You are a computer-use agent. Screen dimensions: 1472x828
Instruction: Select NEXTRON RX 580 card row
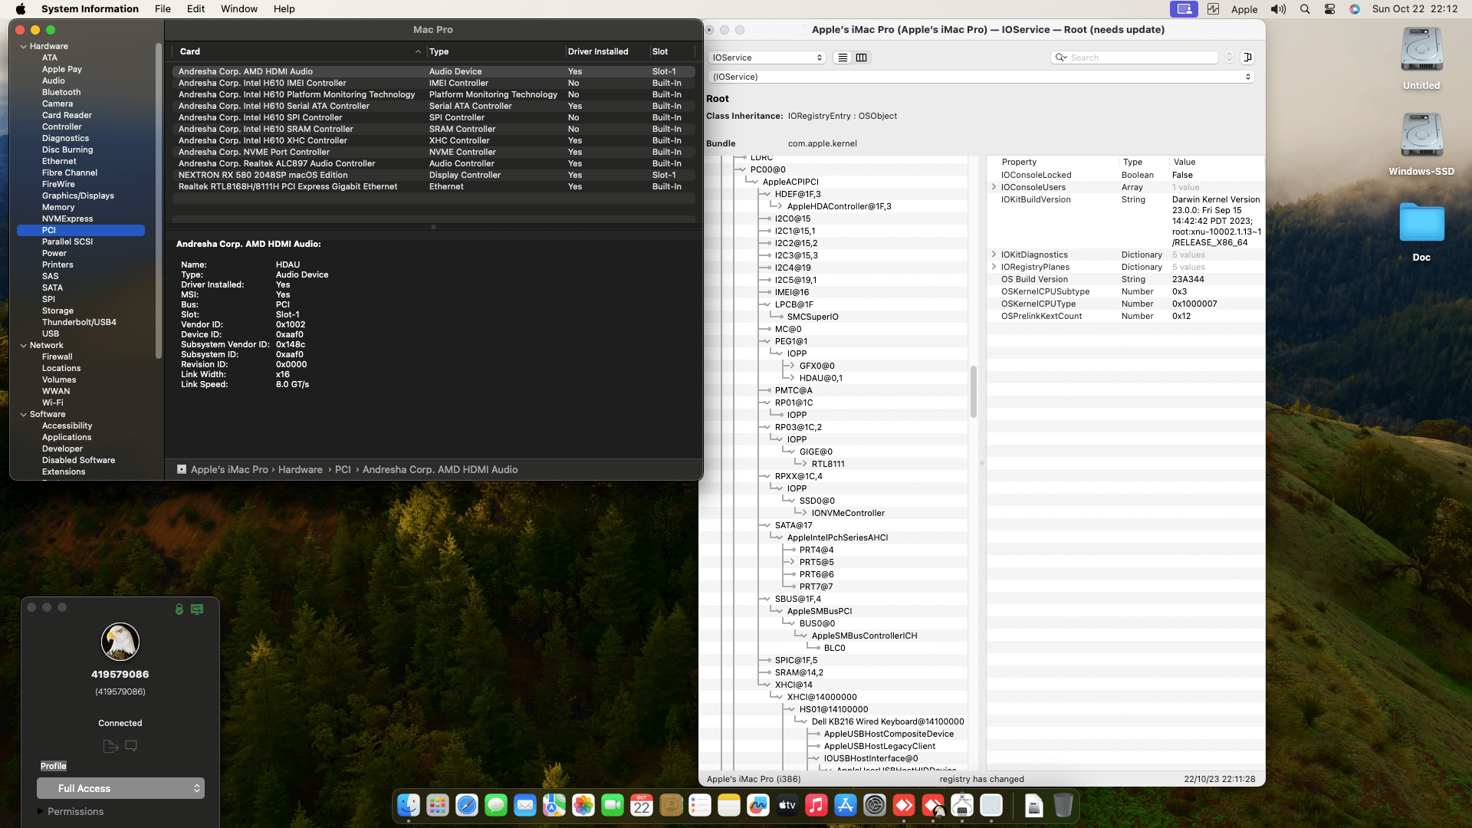click(263, 175)
